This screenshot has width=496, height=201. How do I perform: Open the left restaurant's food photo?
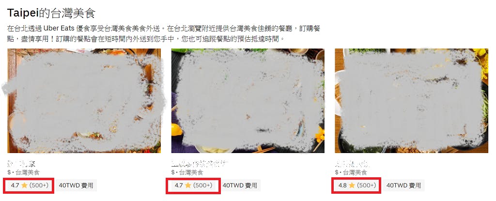84,101
